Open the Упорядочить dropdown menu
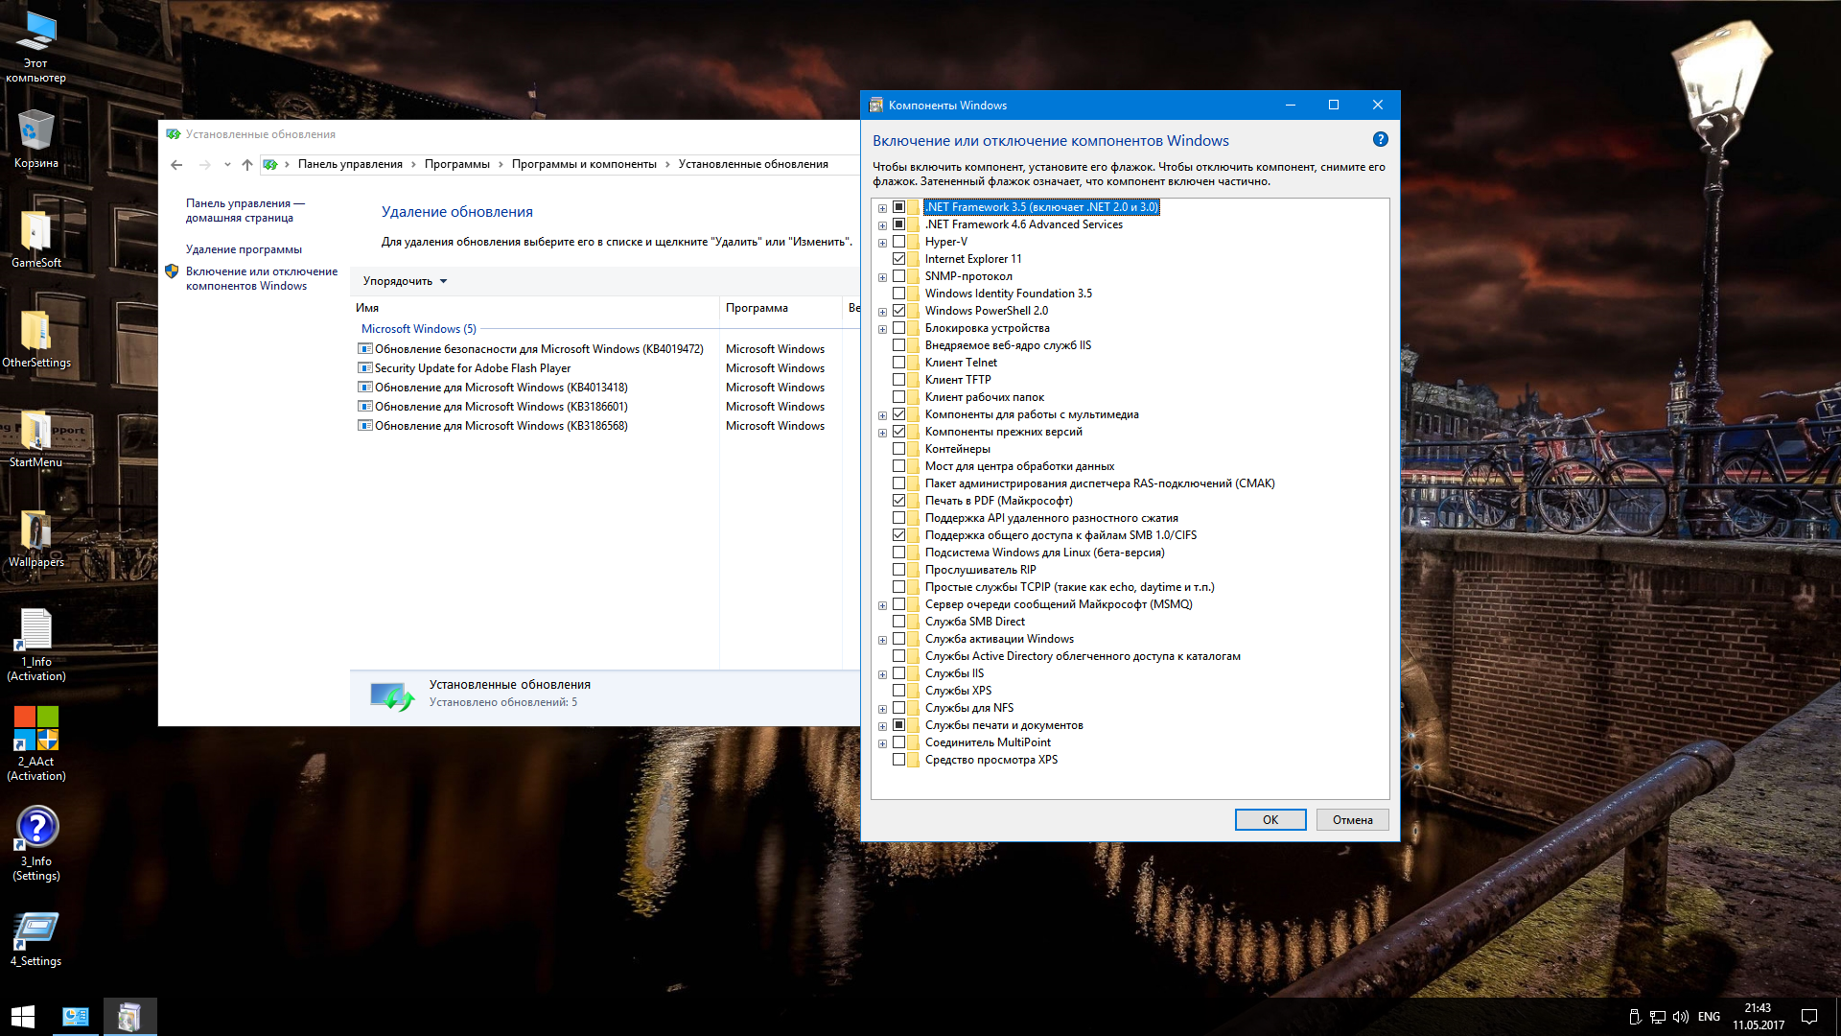Viewport: 1841px width, 1036px height. point(405,281)
